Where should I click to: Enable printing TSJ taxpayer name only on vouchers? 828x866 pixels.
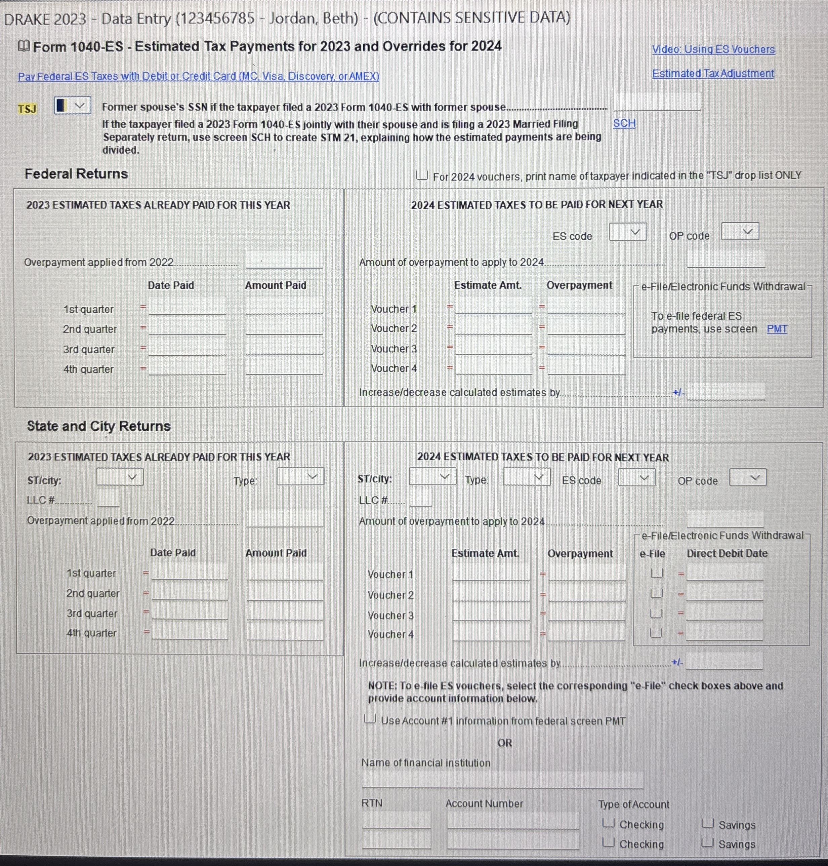point(422,176)
